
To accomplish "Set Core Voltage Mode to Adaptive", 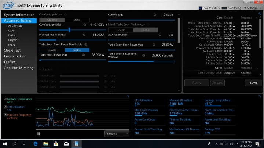I will click(52, 20).
